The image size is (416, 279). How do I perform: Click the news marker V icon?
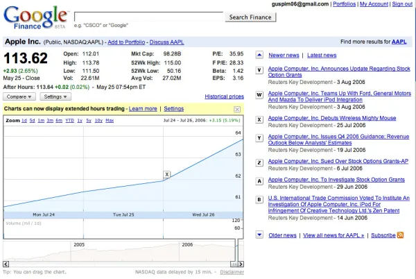(x=259, y=70)
